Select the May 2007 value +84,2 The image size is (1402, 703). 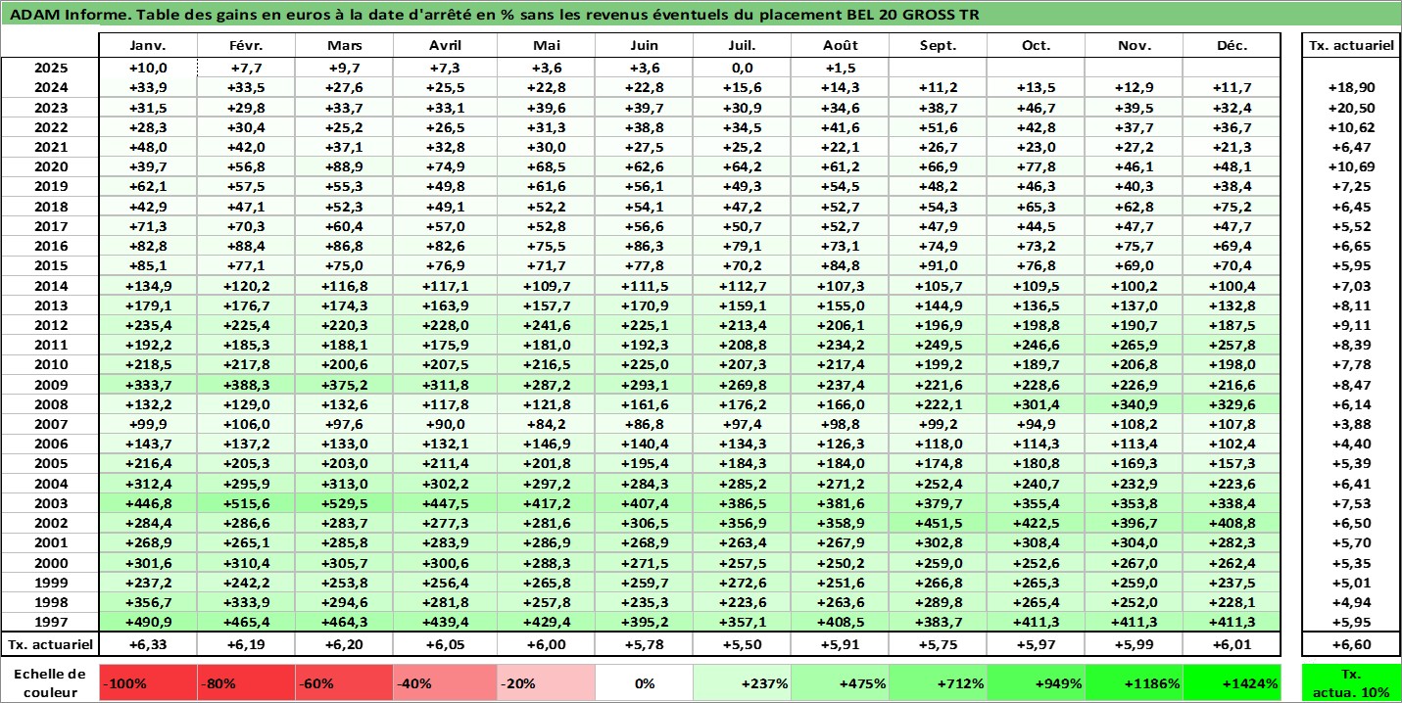click(546, 424)
